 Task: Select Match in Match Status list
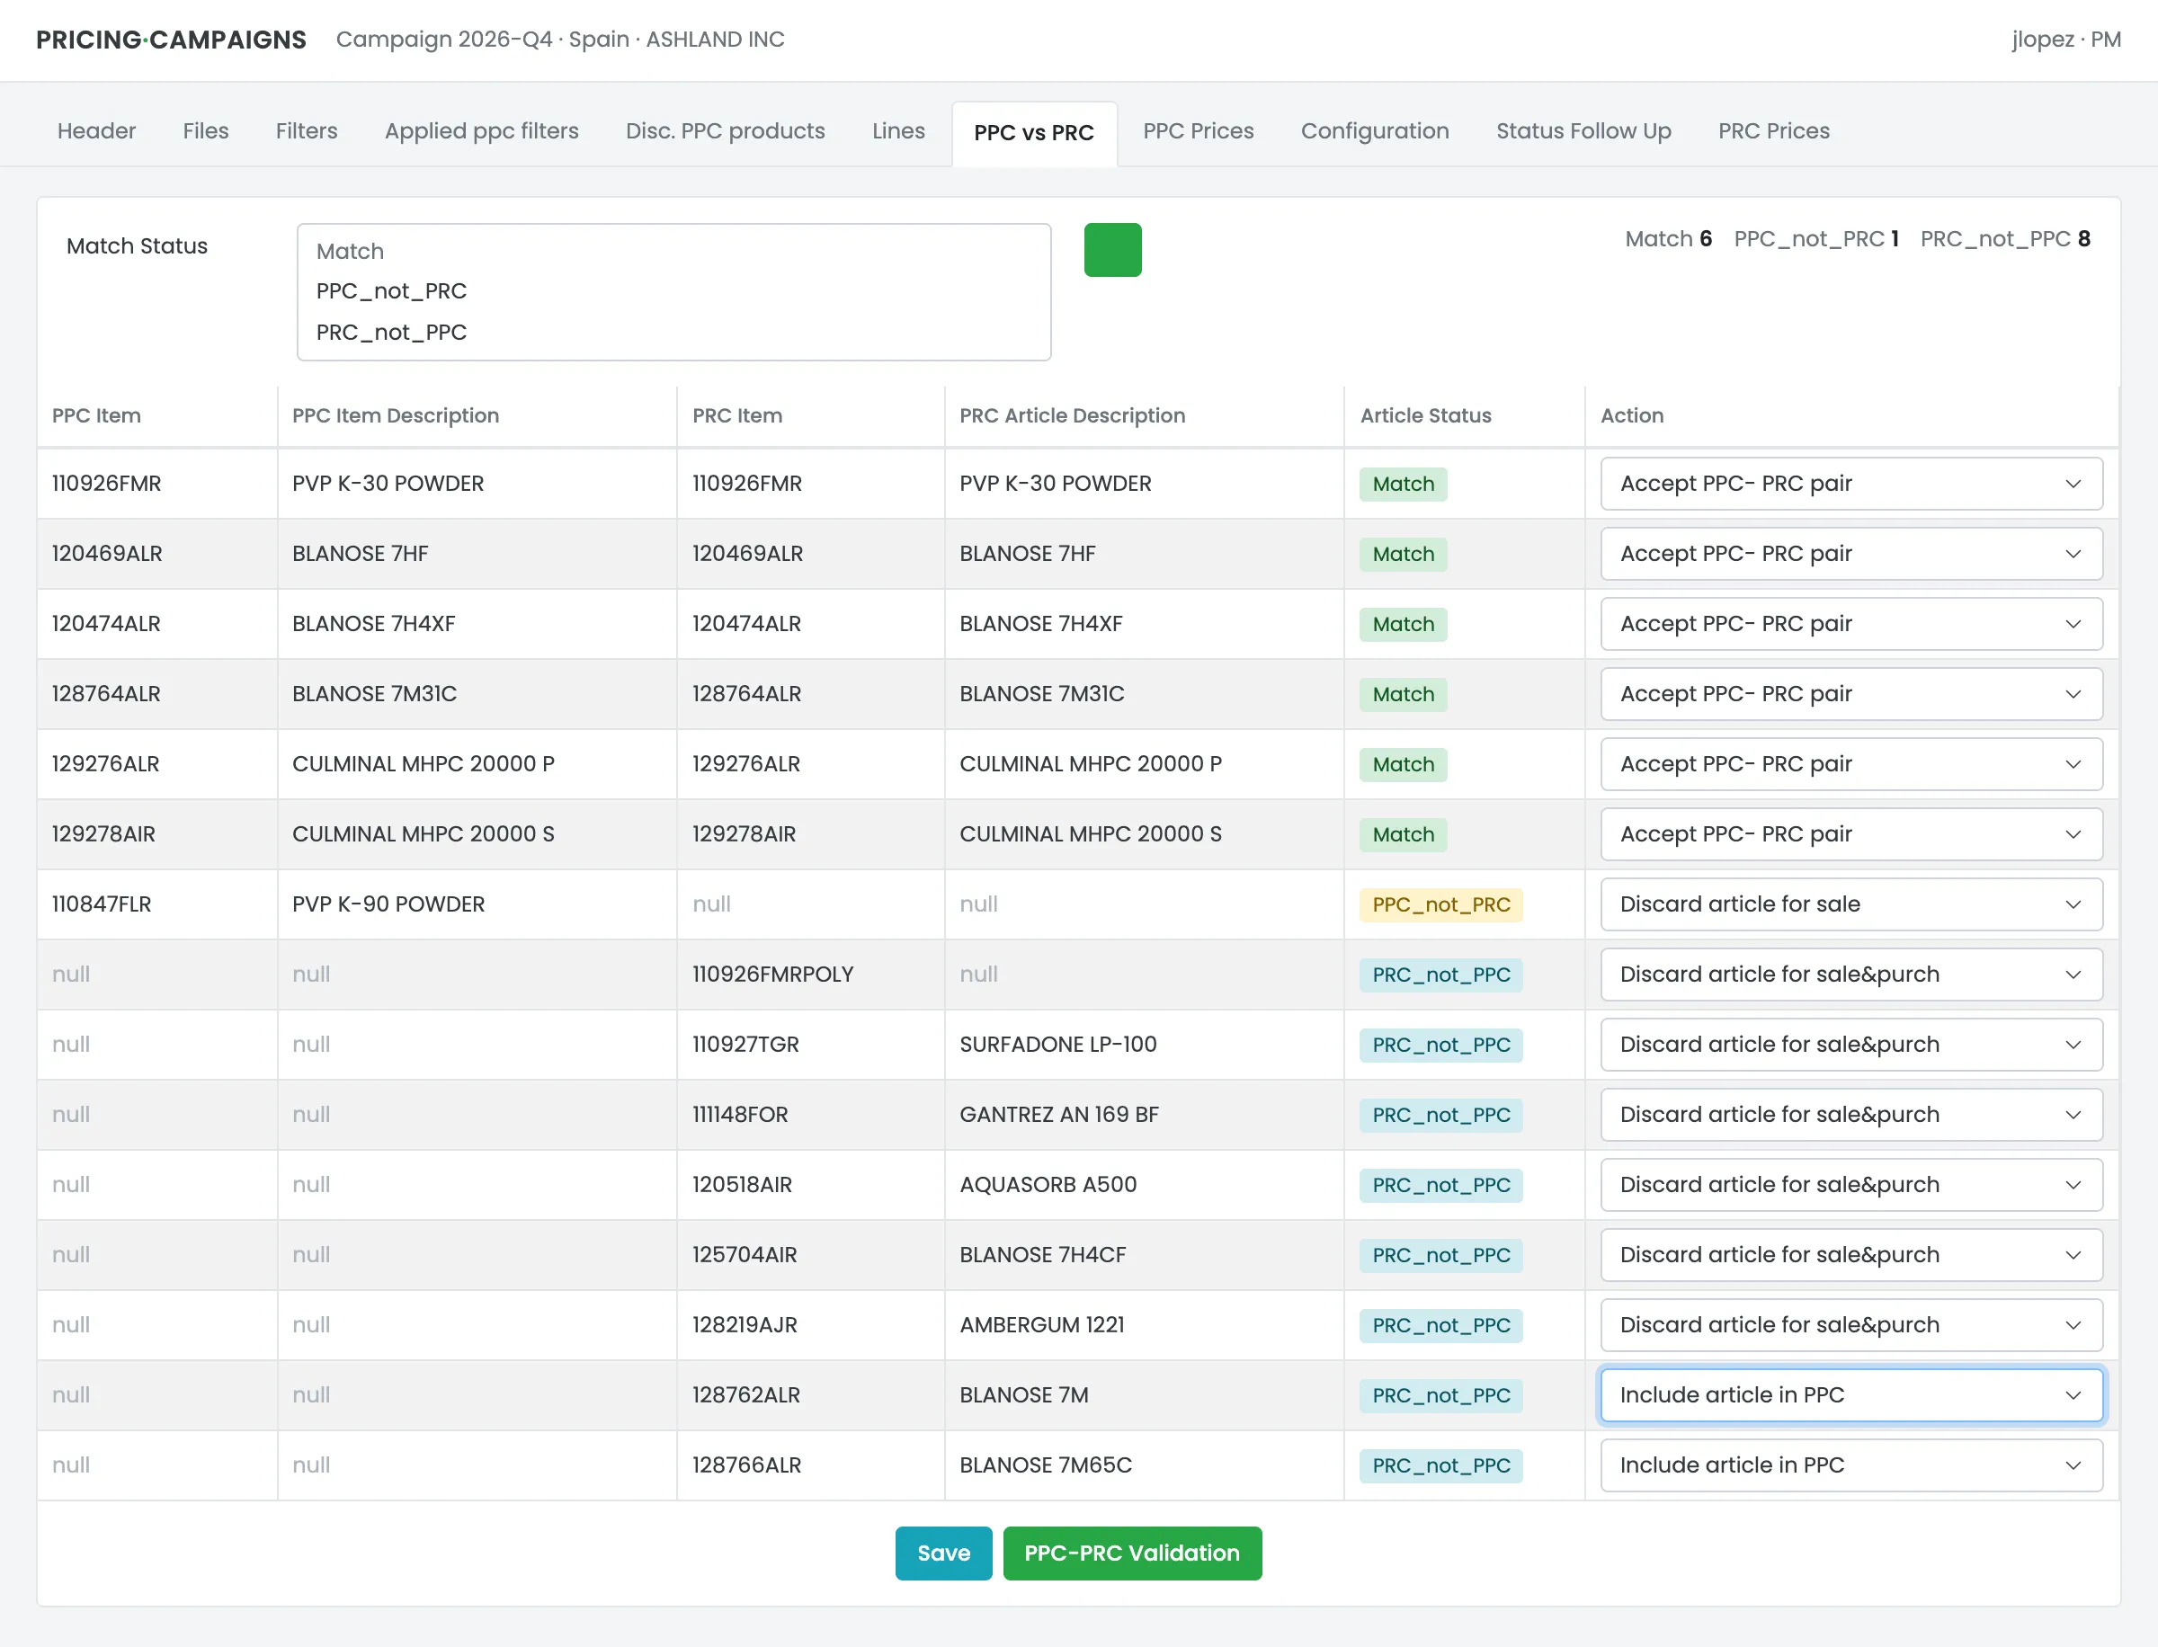[673, 252]
